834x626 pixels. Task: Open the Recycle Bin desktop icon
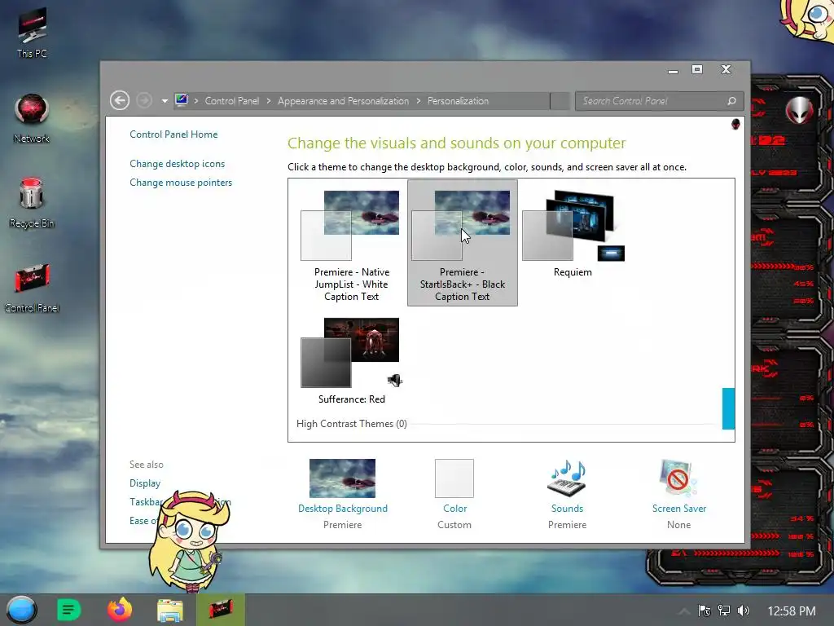tap(32, 203)
